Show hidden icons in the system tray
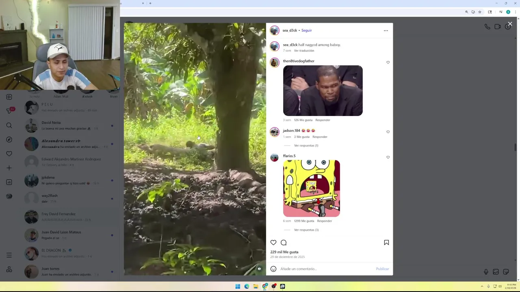Viewport: 520px width, 292px height. coord(482,286)
